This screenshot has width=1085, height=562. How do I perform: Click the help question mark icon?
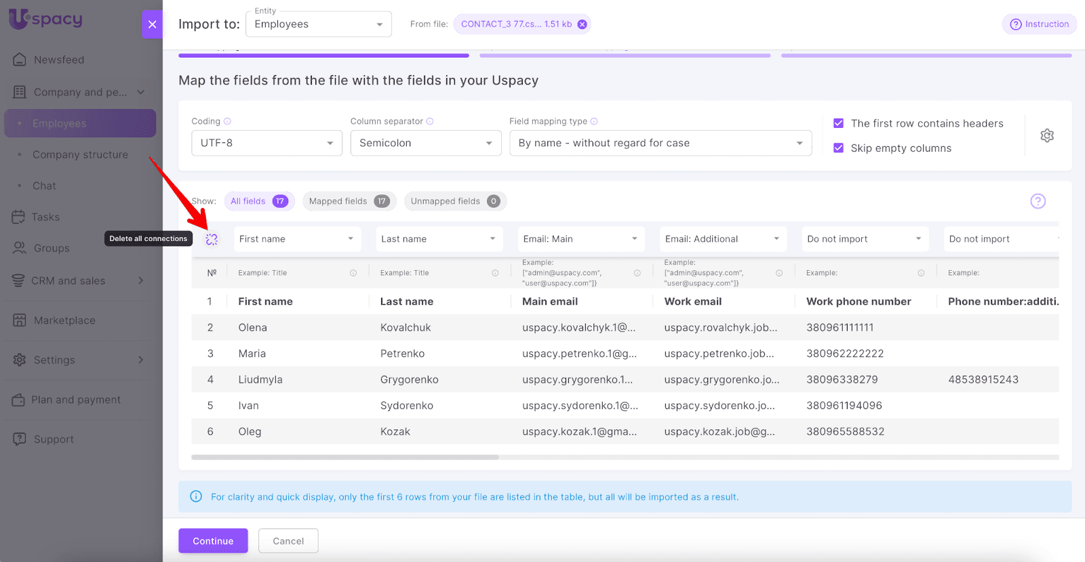1038,201
